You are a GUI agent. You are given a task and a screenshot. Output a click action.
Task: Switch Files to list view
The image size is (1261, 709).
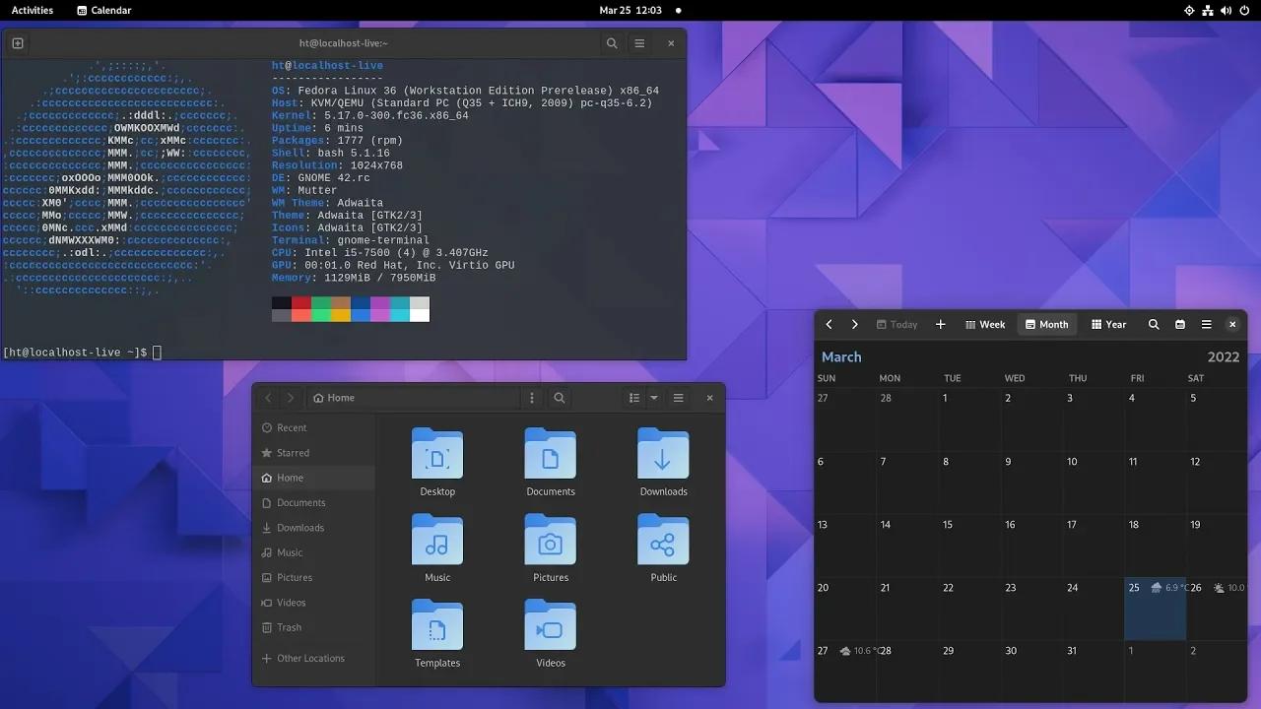click(634, 398)
